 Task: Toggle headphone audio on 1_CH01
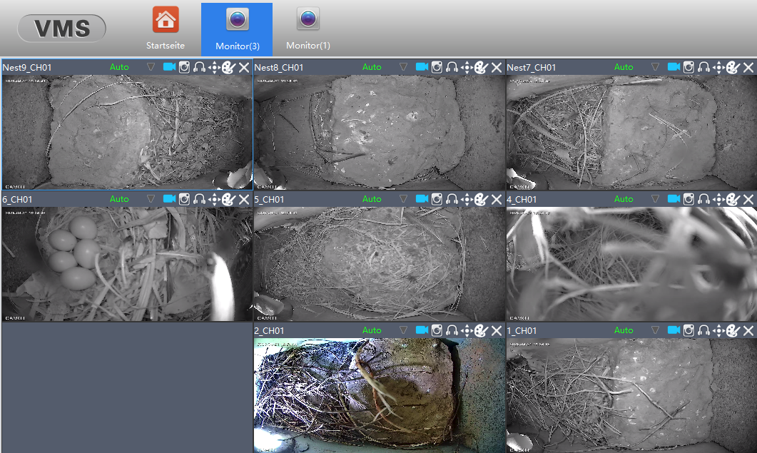[704, 330]
